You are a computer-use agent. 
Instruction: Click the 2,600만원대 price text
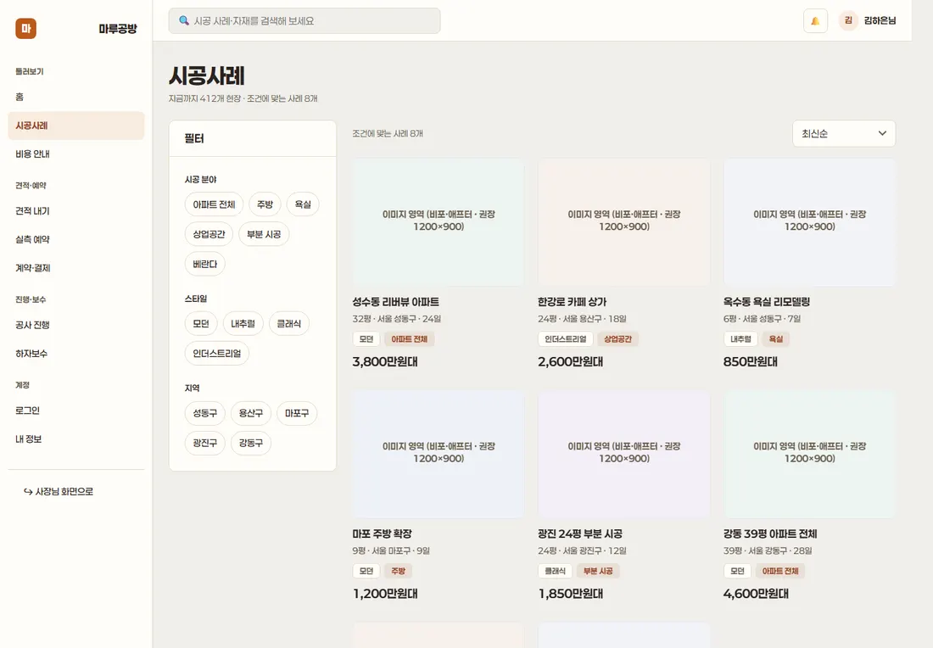point(571,362)
